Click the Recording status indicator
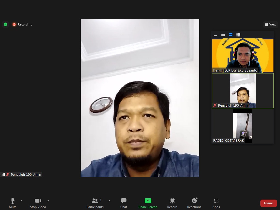Image resolution: width=280 pixels, height=210 pixels. click(x=22, y=24)
